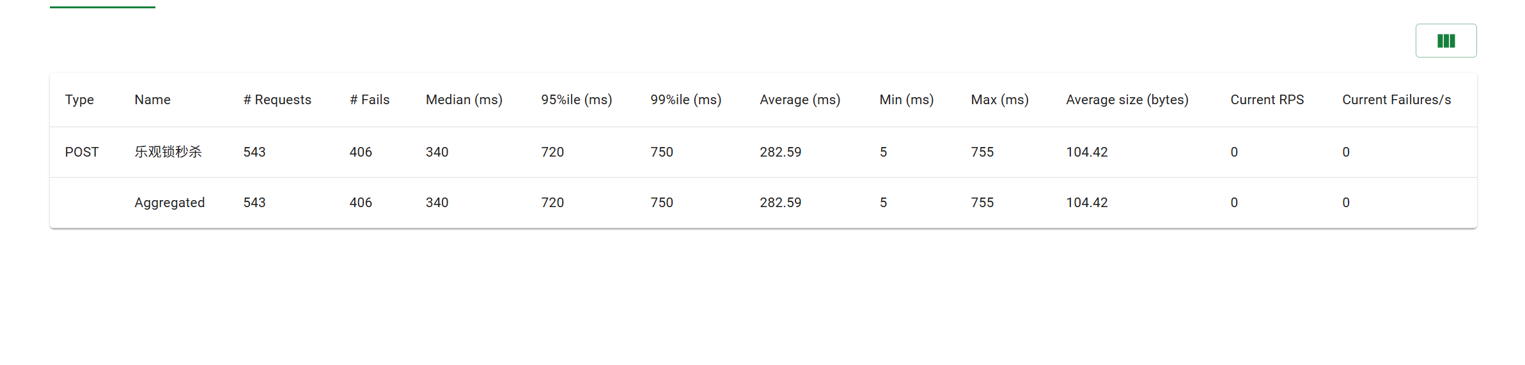Sort by 95%ile (ms) header

(x=576, y=100)
